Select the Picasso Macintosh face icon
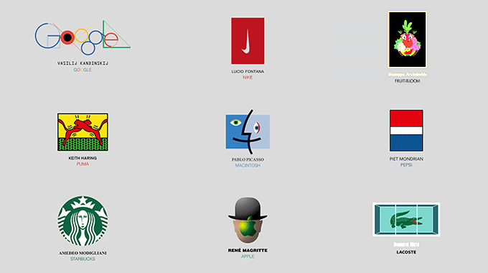488x273 pixels. point(248,131)
